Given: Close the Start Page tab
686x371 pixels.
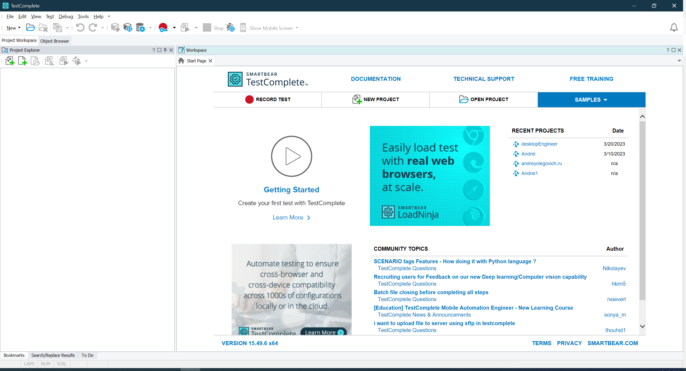Looking at the screenshot, I should coord(211,61).
